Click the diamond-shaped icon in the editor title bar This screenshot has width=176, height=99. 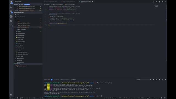159,2
